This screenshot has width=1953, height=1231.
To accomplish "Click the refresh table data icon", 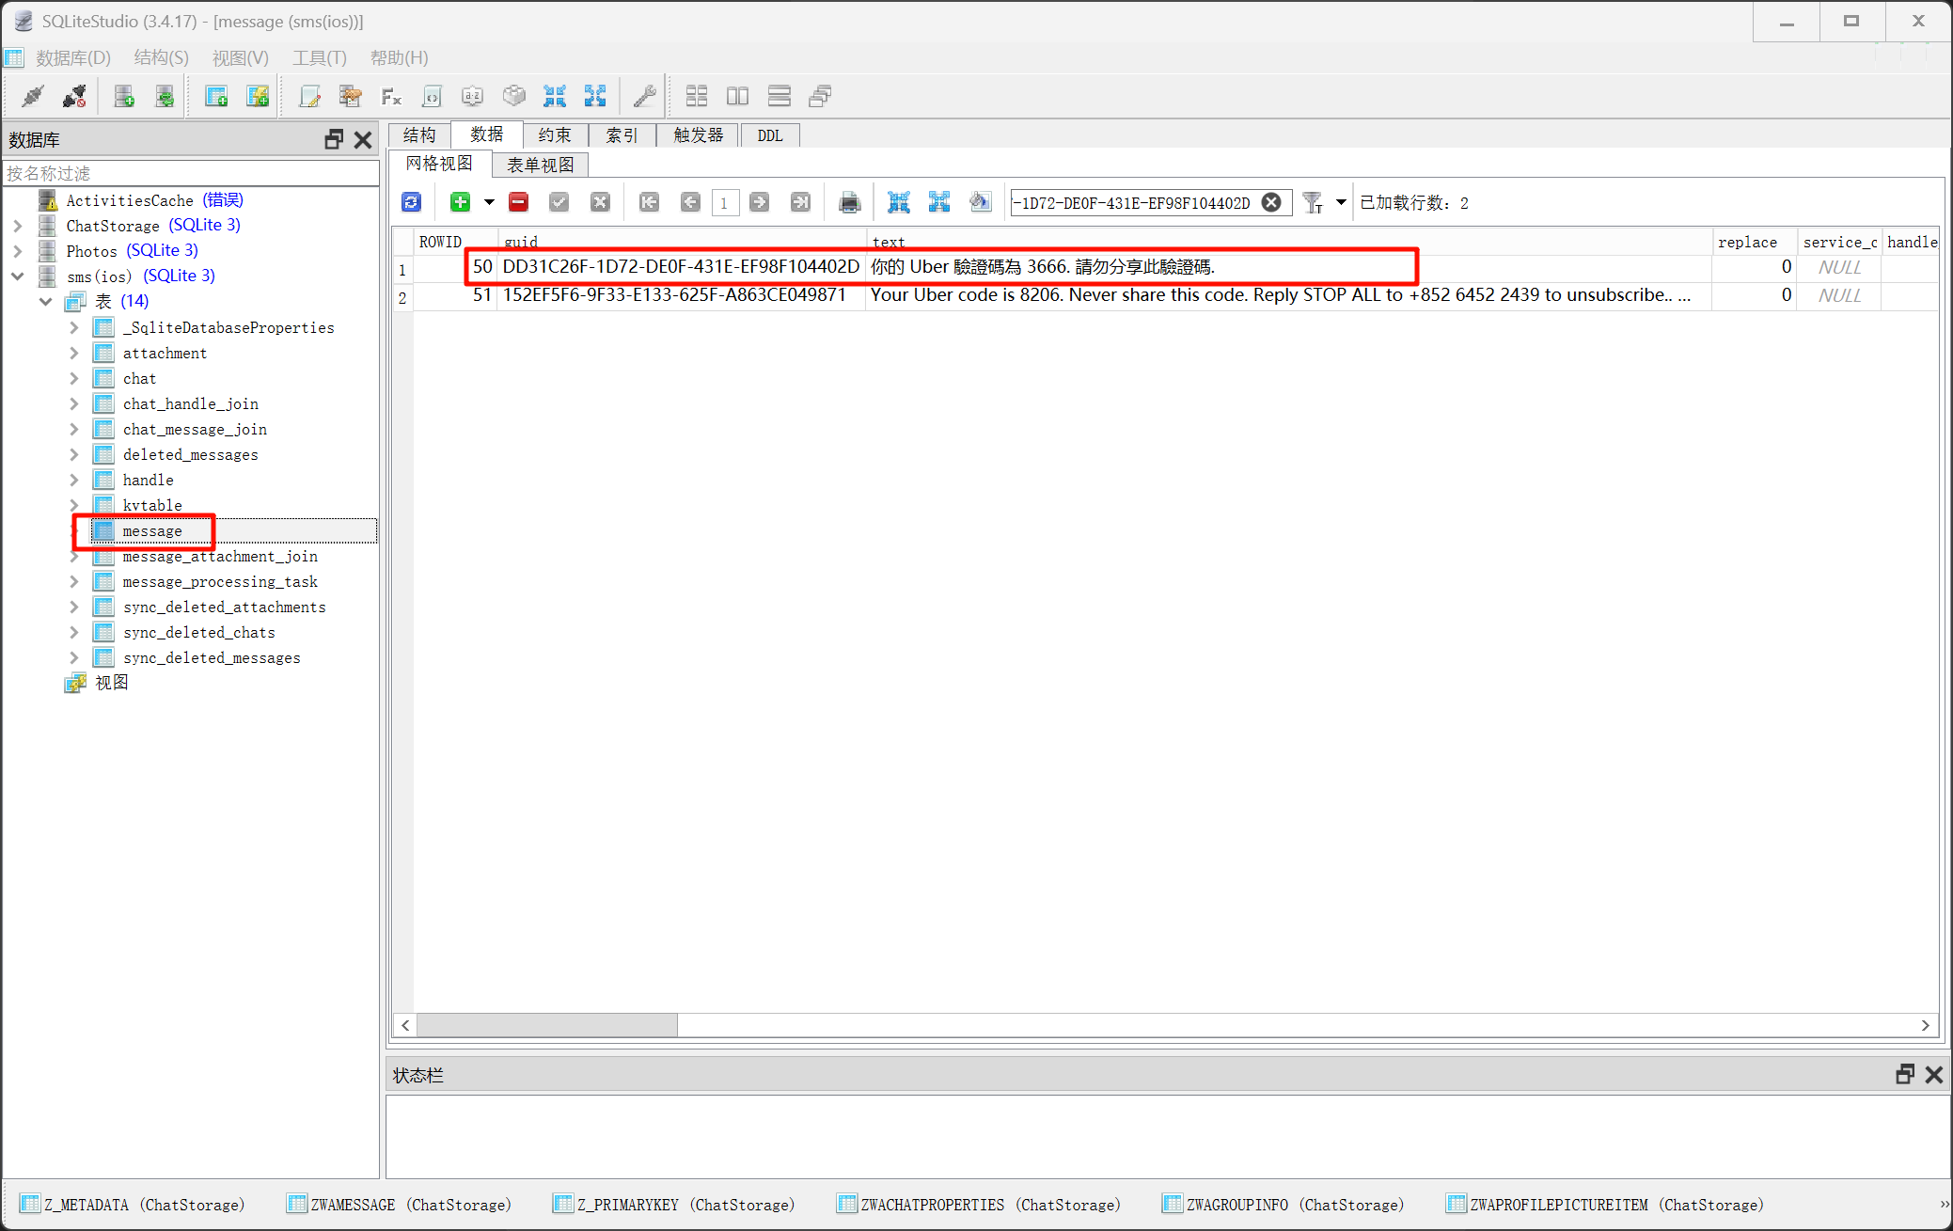I will tap(412, 202).
